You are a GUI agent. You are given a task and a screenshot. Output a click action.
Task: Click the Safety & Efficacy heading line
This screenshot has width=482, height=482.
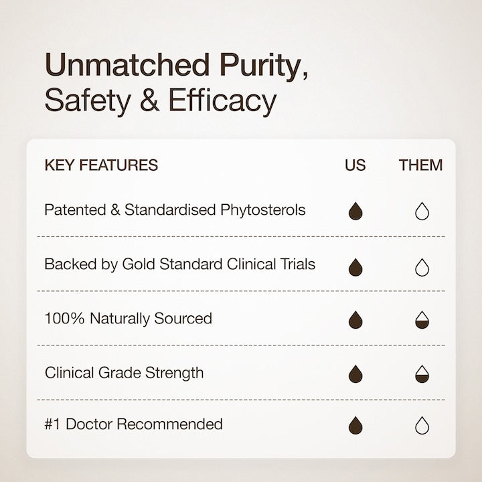(x=160, y=101)
